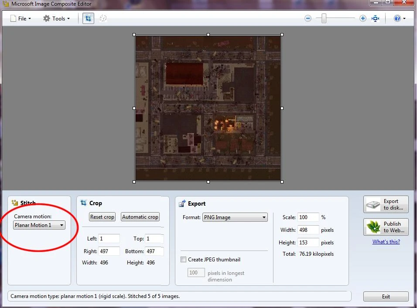Click the Image Composite Editor title bar icon
417x308 pixels.
(x=5, y=3)
